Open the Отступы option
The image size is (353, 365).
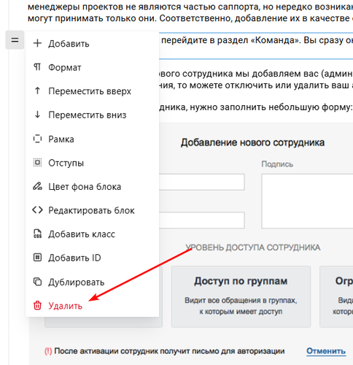click(x=92, y=163)
